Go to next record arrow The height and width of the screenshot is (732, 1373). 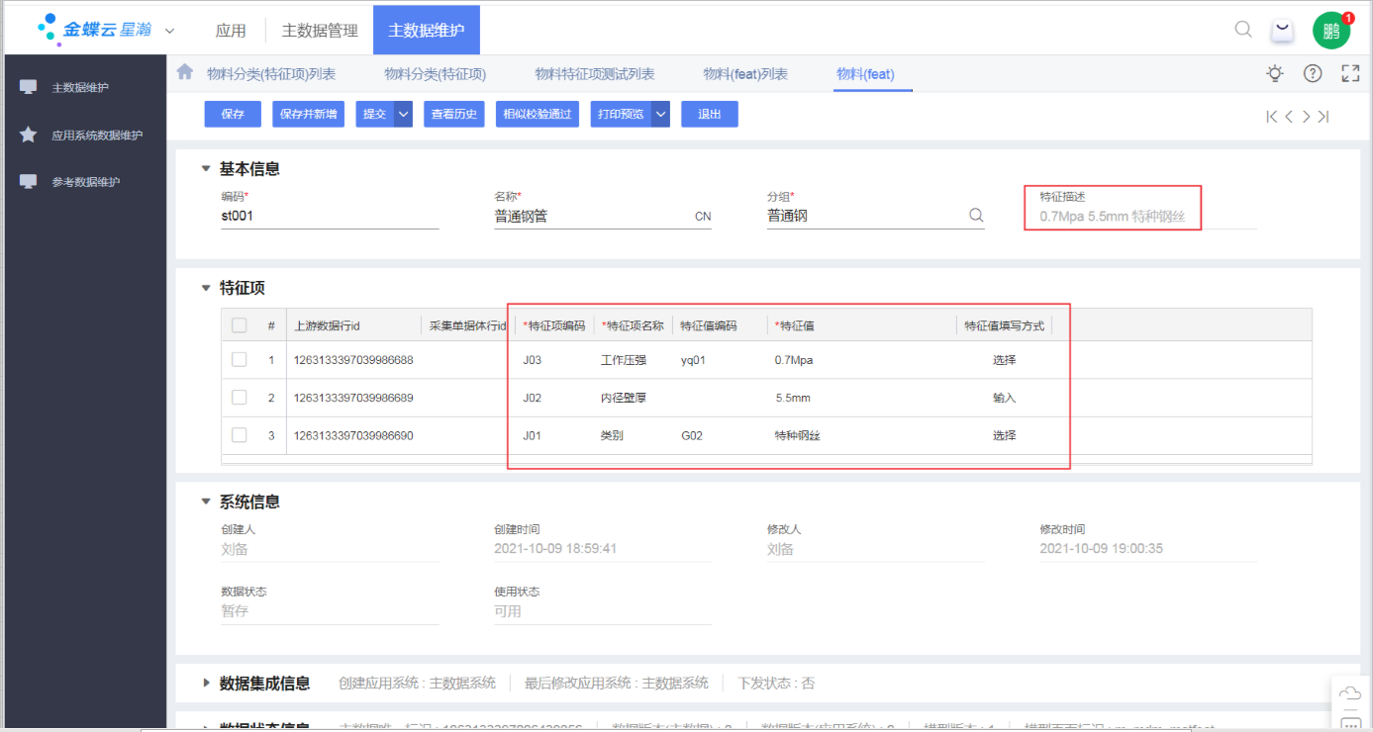pos(1307,117)
